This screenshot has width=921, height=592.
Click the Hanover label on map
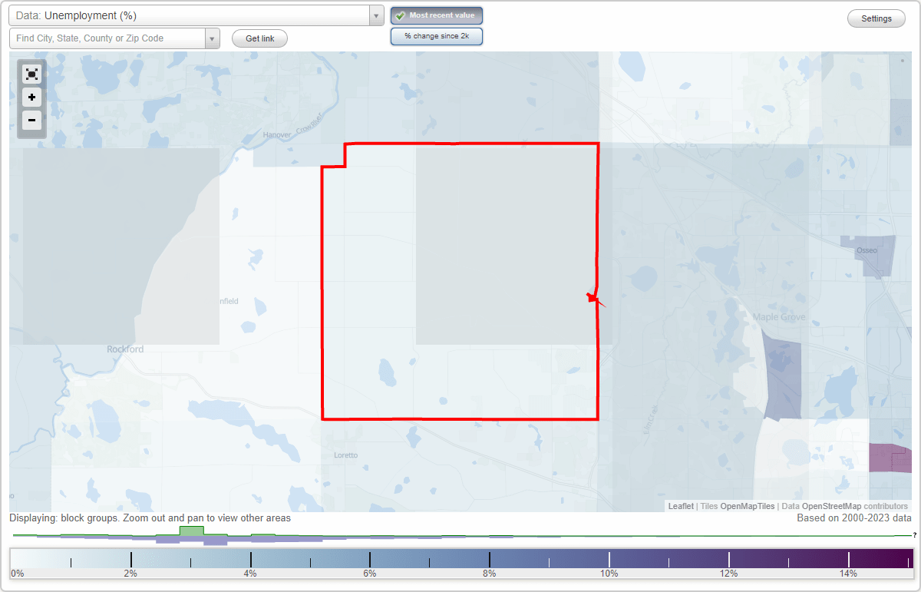pyautogui.click(x=277, y=135)
